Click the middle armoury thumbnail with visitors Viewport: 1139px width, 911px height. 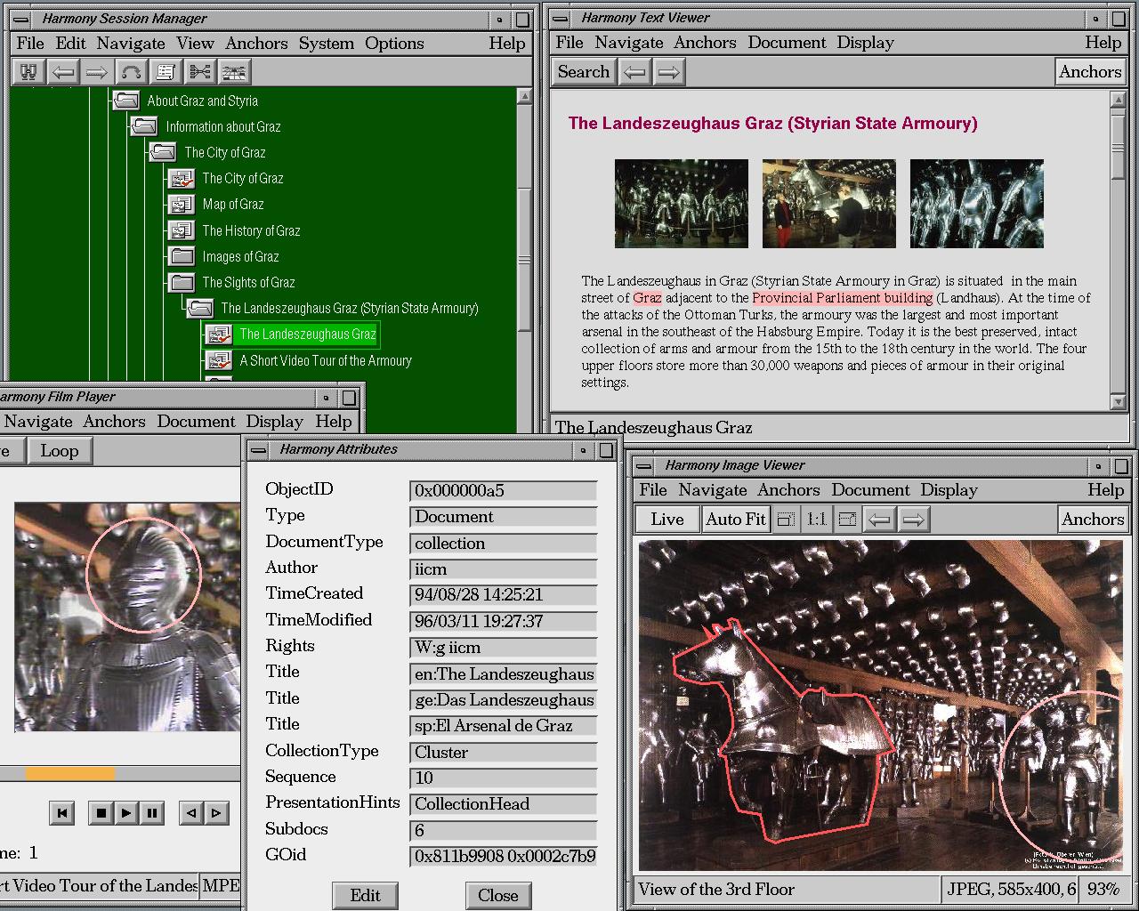[828, 204]
